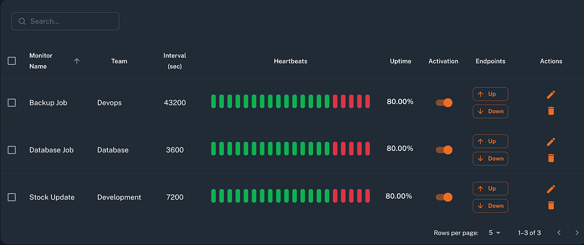Go to previous page with left chevron
This screenshot has width=584, height=245.
(x=559, y=232)
